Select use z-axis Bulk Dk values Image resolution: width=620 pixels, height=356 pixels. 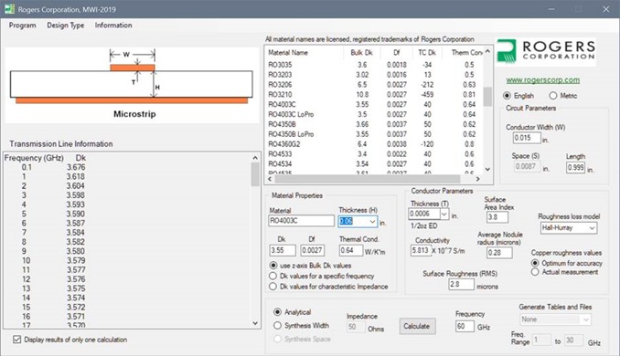tap(273, 266)
